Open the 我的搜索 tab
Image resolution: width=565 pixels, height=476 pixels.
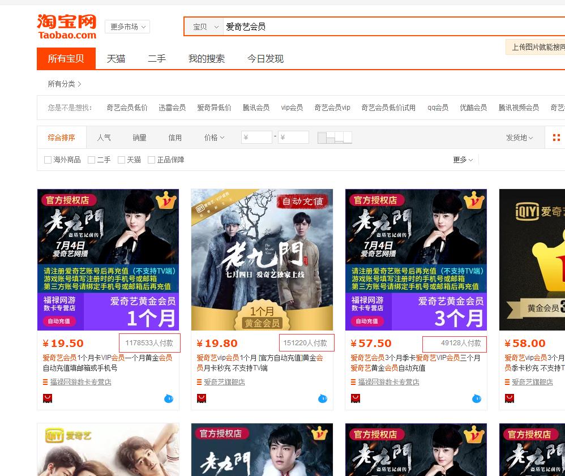coord(207,58)
